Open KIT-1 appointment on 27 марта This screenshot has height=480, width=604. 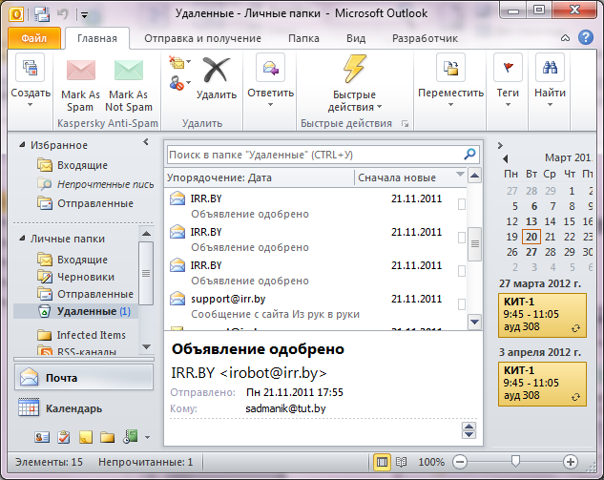542,315
